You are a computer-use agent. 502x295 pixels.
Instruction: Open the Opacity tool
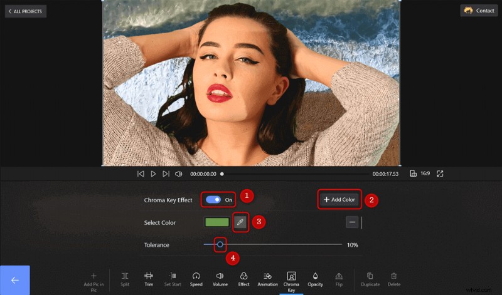pyautogui.click(x=316, y=279)
